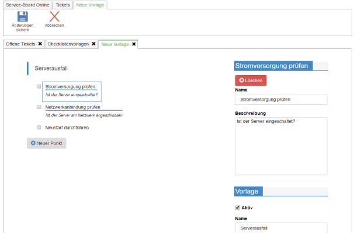This screenshot has height=233, width=354.
Task: Uncheck the Aktiv checkbox
Action: point(237,207)
